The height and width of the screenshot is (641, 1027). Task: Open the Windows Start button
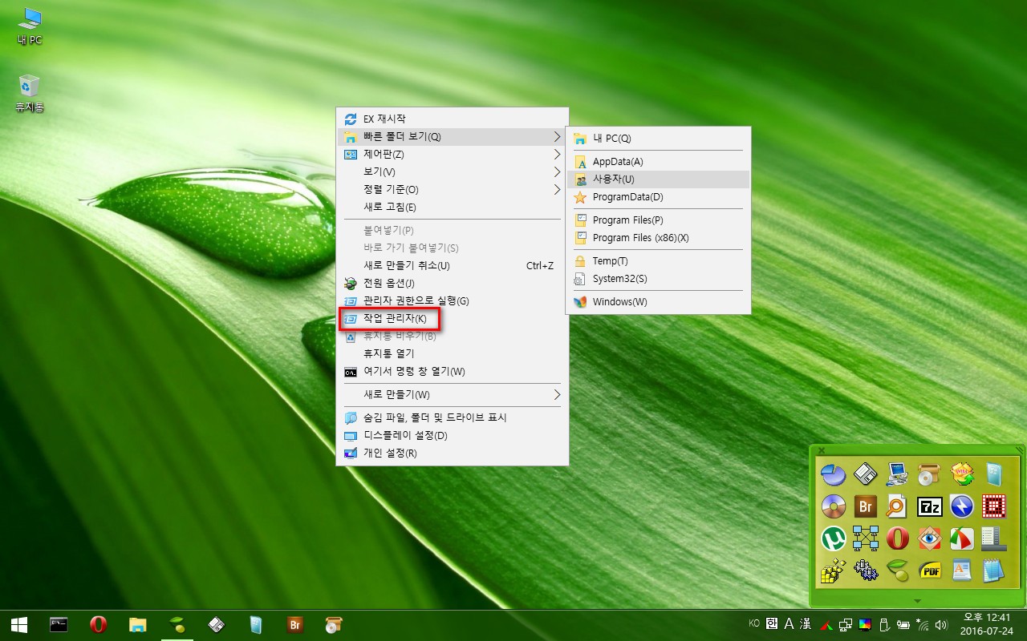coord(19,625)
